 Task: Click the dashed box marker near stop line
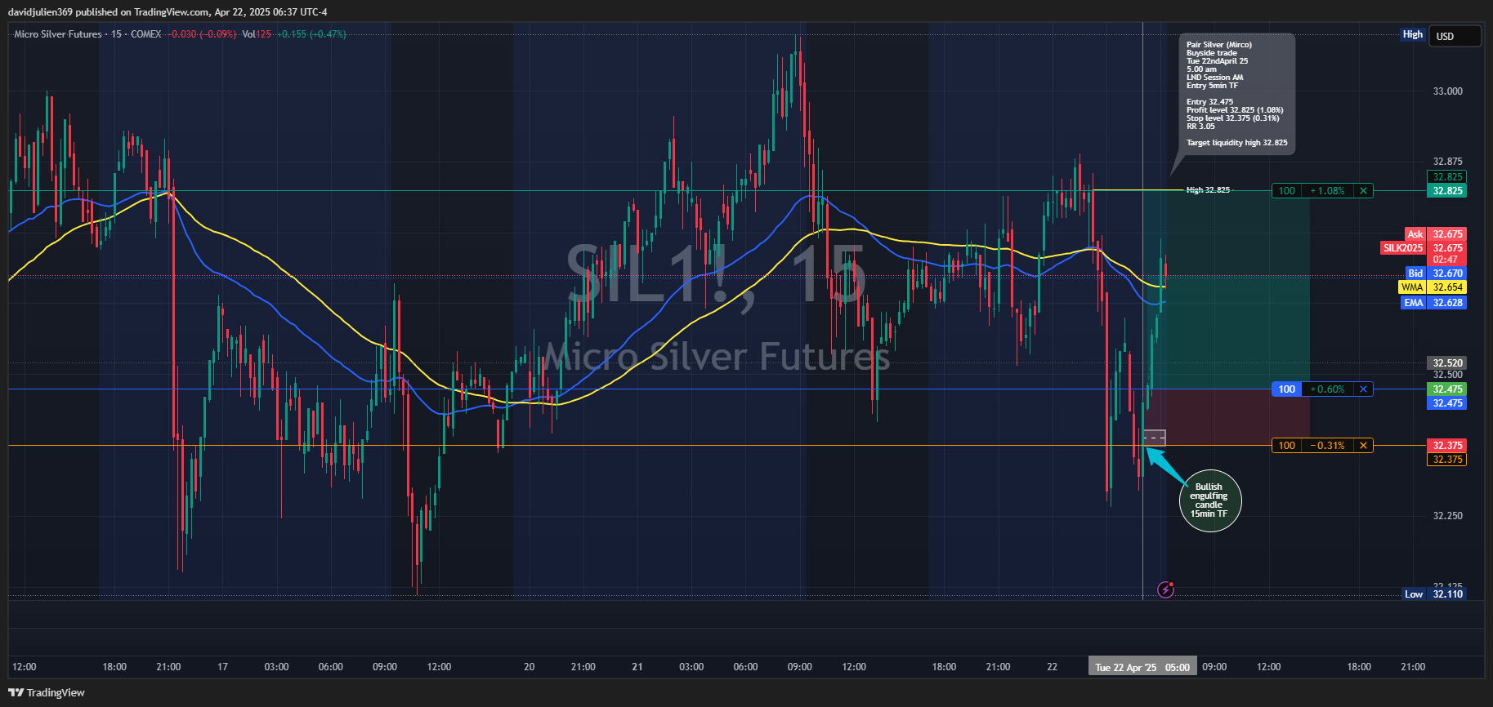[1154, 438]
